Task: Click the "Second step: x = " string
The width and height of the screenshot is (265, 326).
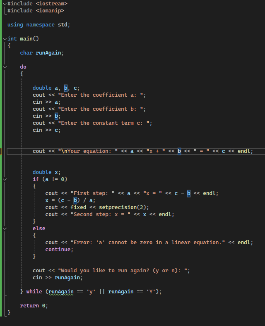Action: pos(101,214)
